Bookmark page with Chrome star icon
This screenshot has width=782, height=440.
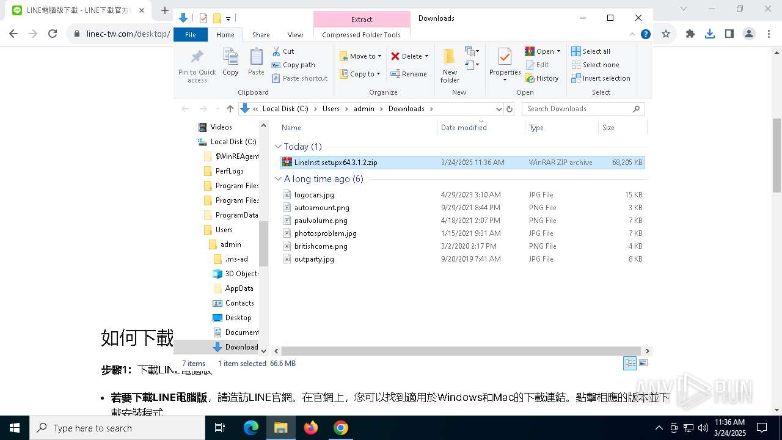point(666,34)
